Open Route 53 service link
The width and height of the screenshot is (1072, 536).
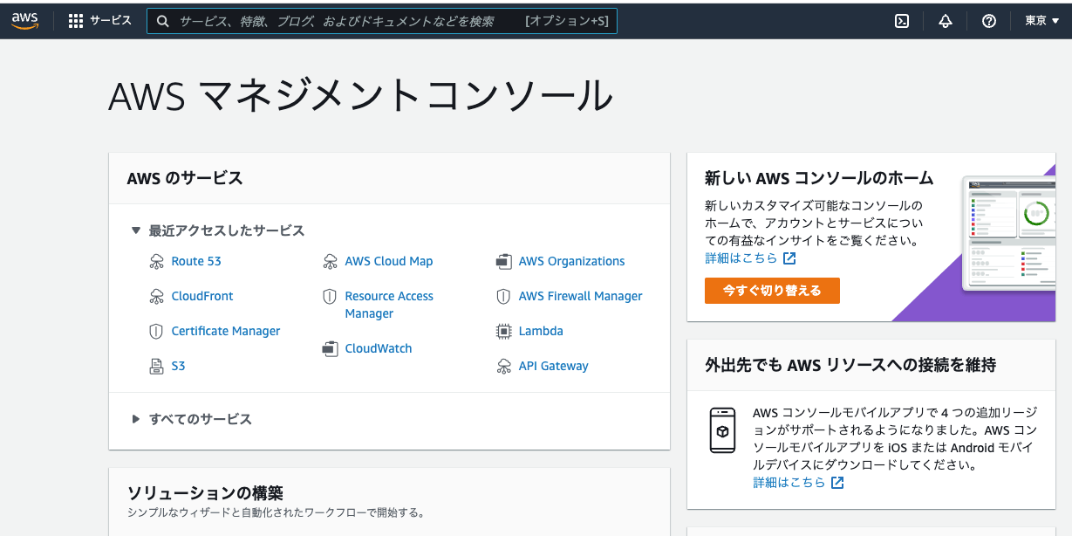196,261
